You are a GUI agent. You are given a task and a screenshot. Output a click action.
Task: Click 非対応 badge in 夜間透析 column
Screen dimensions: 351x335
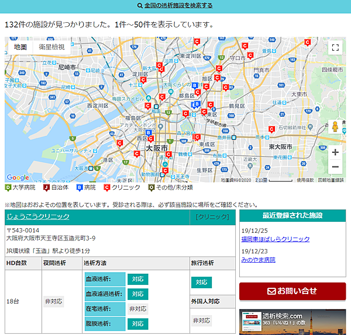pyautogui.click(x=53, y=302)
